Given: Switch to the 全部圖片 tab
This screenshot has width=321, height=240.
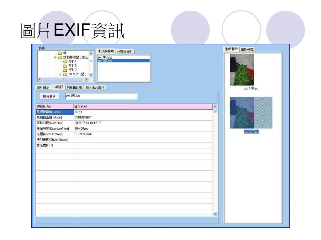Looking at the screenshot, I should coord(231,49).
